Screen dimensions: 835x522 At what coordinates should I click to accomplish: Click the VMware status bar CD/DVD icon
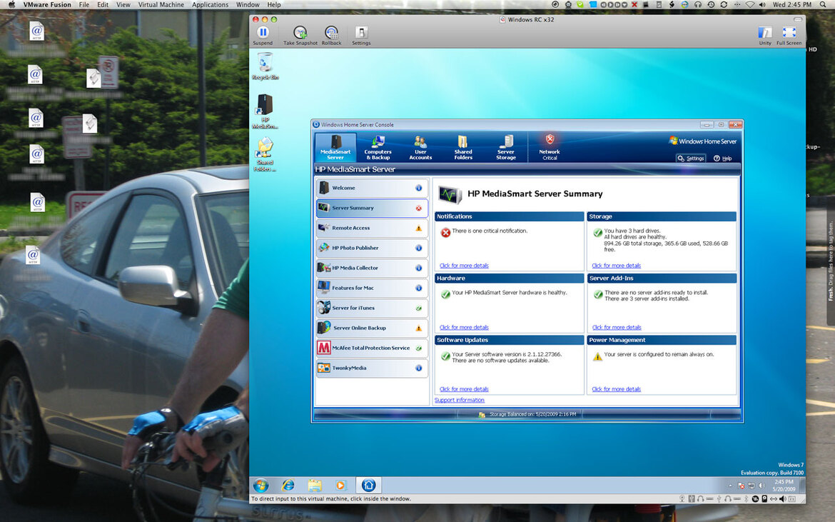[x=756, y=499]
